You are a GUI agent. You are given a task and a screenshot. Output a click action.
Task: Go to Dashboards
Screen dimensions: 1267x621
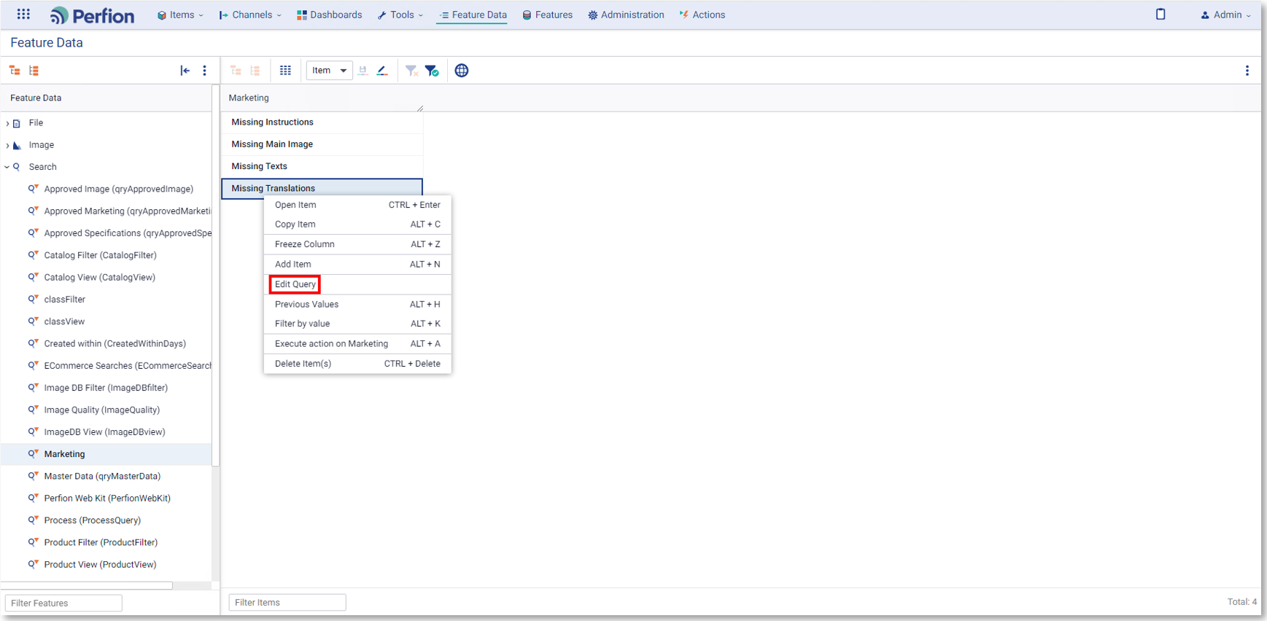[329, 15]
